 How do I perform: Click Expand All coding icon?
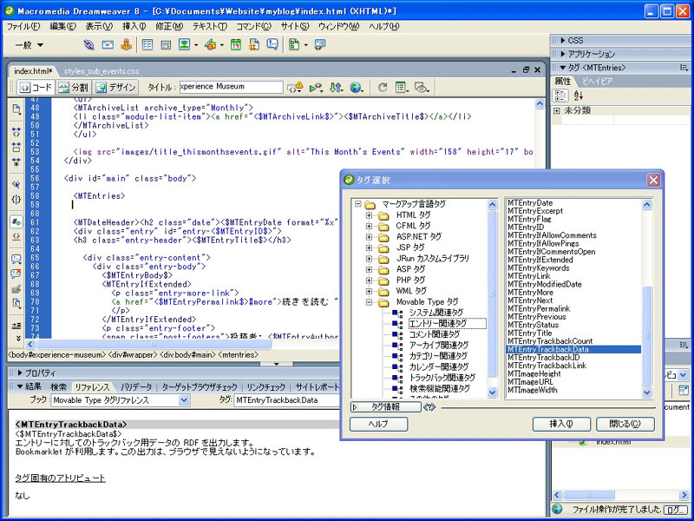coord(16,162)
